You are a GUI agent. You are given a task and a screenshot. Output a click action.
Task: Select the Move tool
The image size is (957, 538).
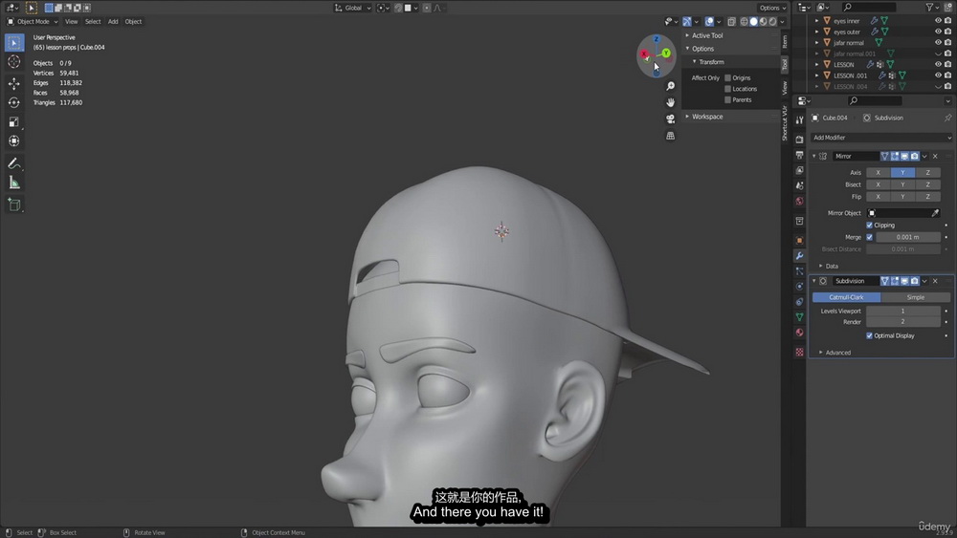(x=14, y=83)
